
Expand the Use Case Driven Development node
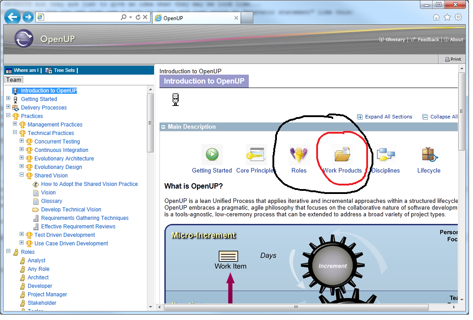(x=22, y=242)
